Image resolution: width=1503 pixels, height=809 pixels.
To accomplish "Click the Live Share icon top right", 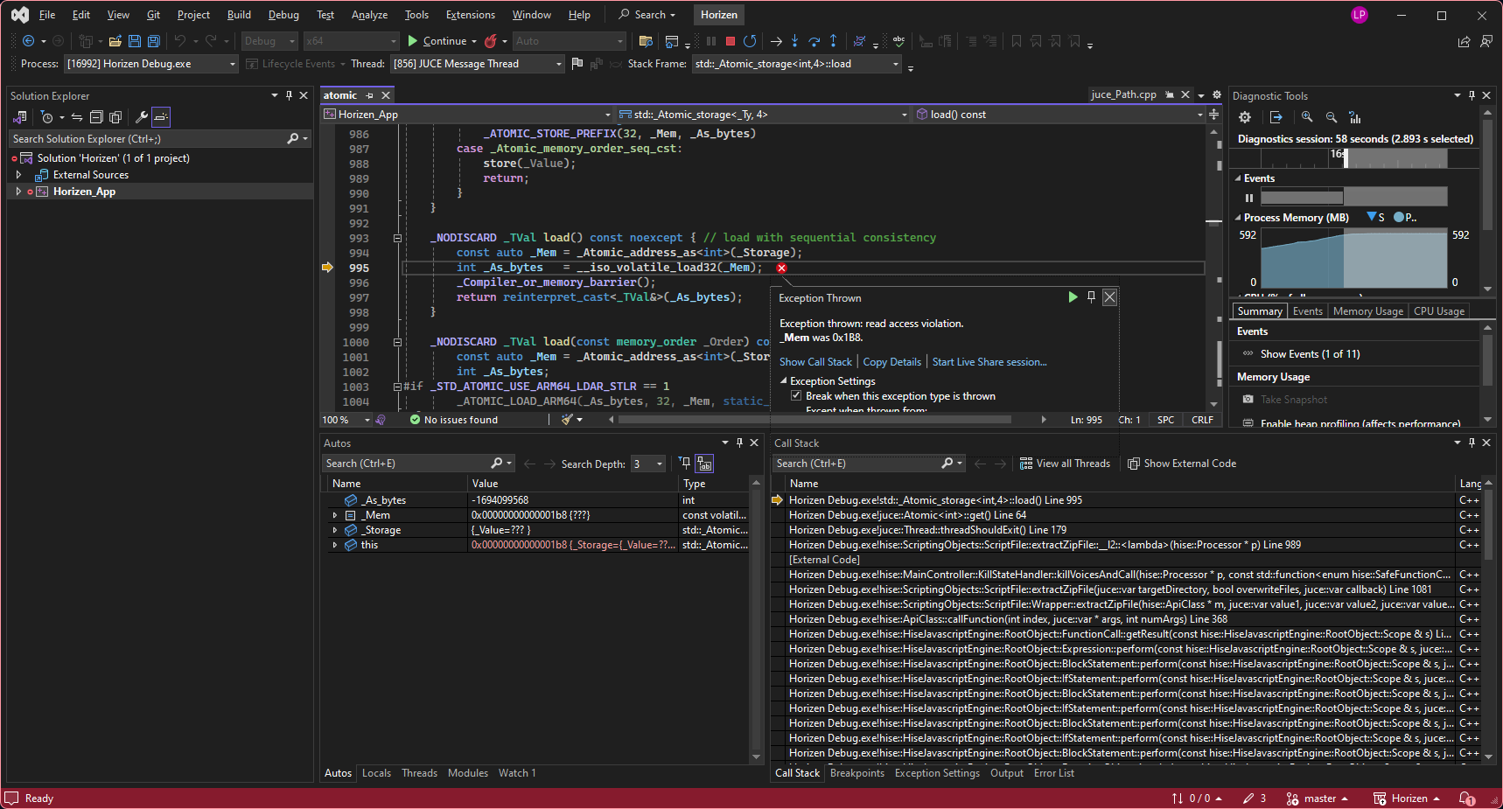I will (x=1464, y=41).
